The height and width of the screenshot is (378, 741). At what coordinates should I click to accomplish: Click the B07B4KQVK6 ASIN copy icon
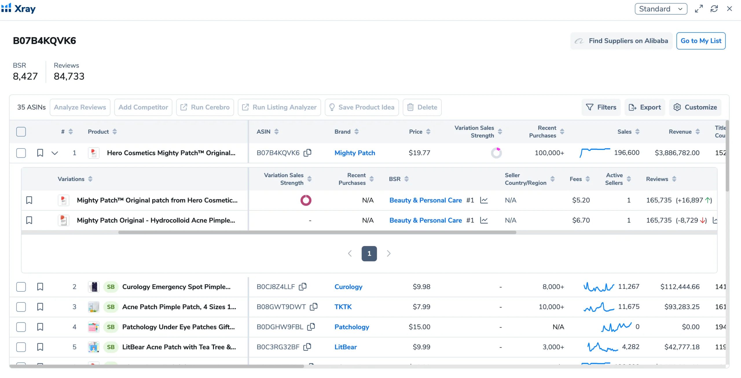(x=308, y=153)
